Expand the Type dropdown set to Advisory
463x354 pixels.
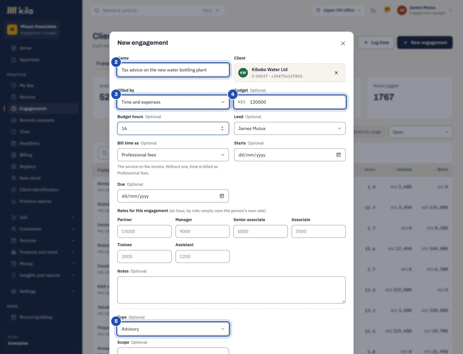click(x=173, y=329)
